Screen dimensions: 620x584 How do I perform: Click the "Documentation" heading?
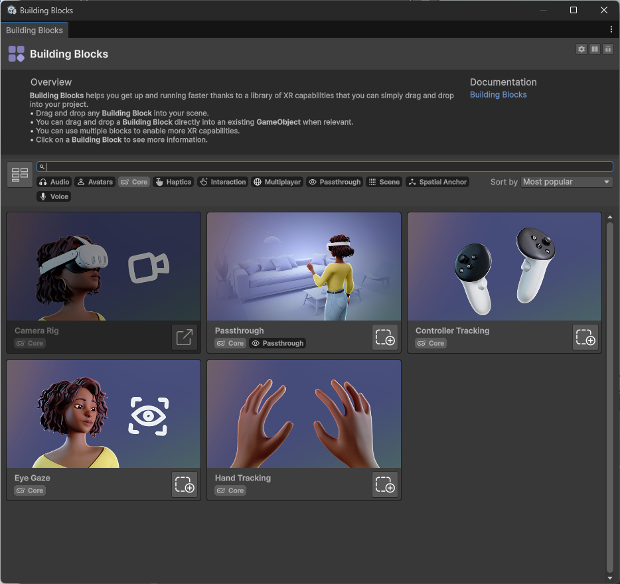pyautogui.click(x=503, y=82)
